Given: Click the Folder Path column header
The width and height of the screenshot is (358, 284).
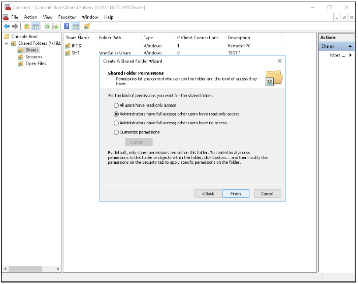Looking at the screenshot, I should [119, 38].
